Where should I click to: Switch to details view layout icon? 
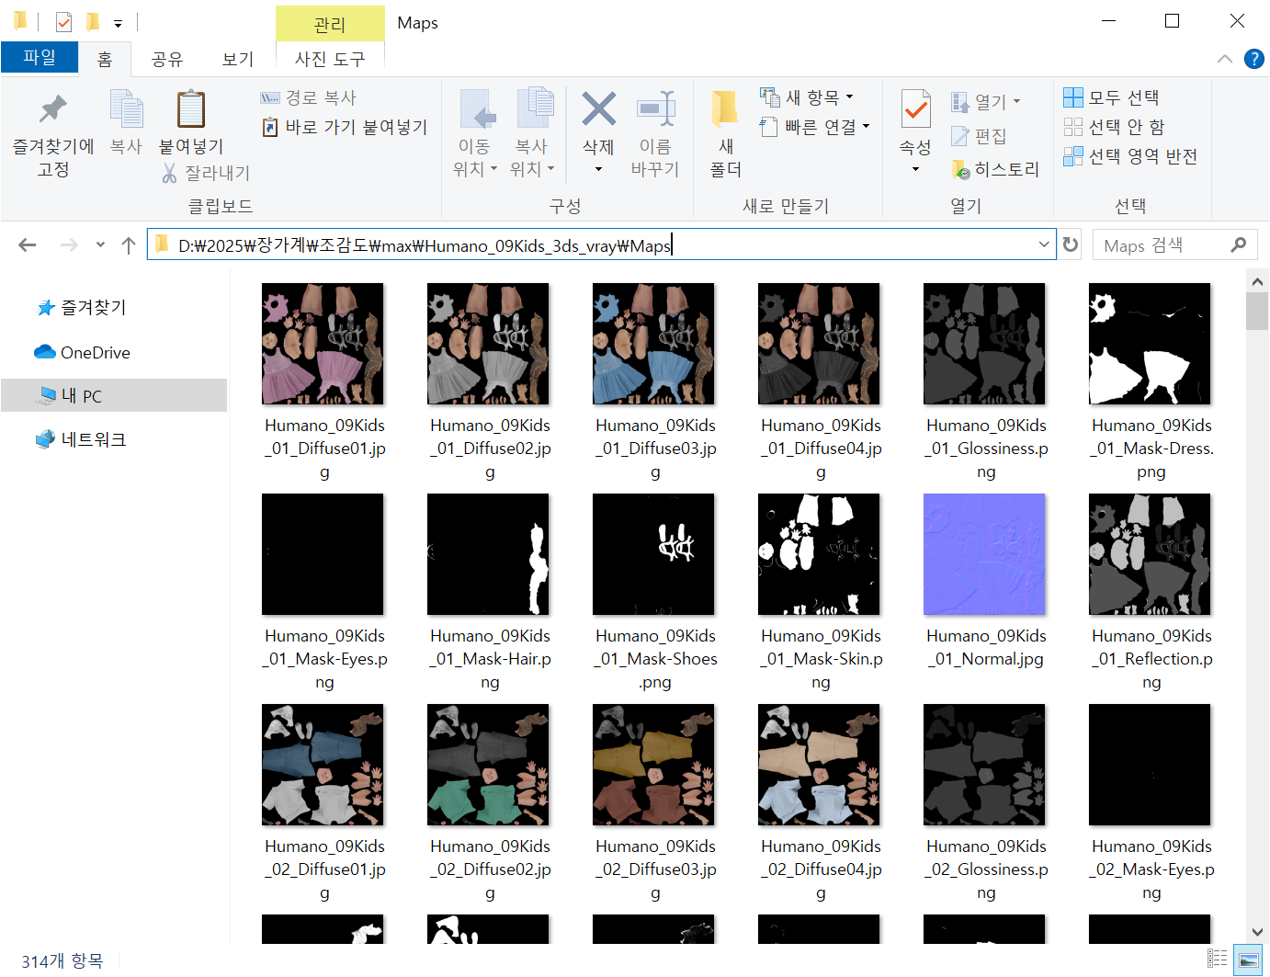[x=1218, y=959]
